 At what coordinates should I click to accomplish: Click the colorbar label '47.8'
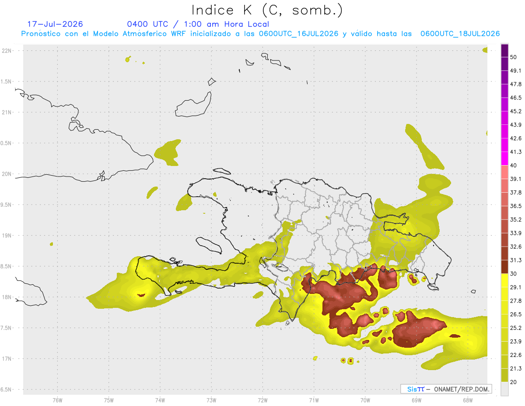click(x=516, y=85)
